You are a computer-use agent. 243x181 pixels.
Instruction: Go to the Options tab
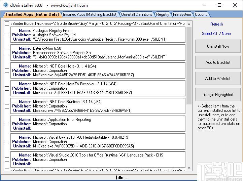[201, 14]
